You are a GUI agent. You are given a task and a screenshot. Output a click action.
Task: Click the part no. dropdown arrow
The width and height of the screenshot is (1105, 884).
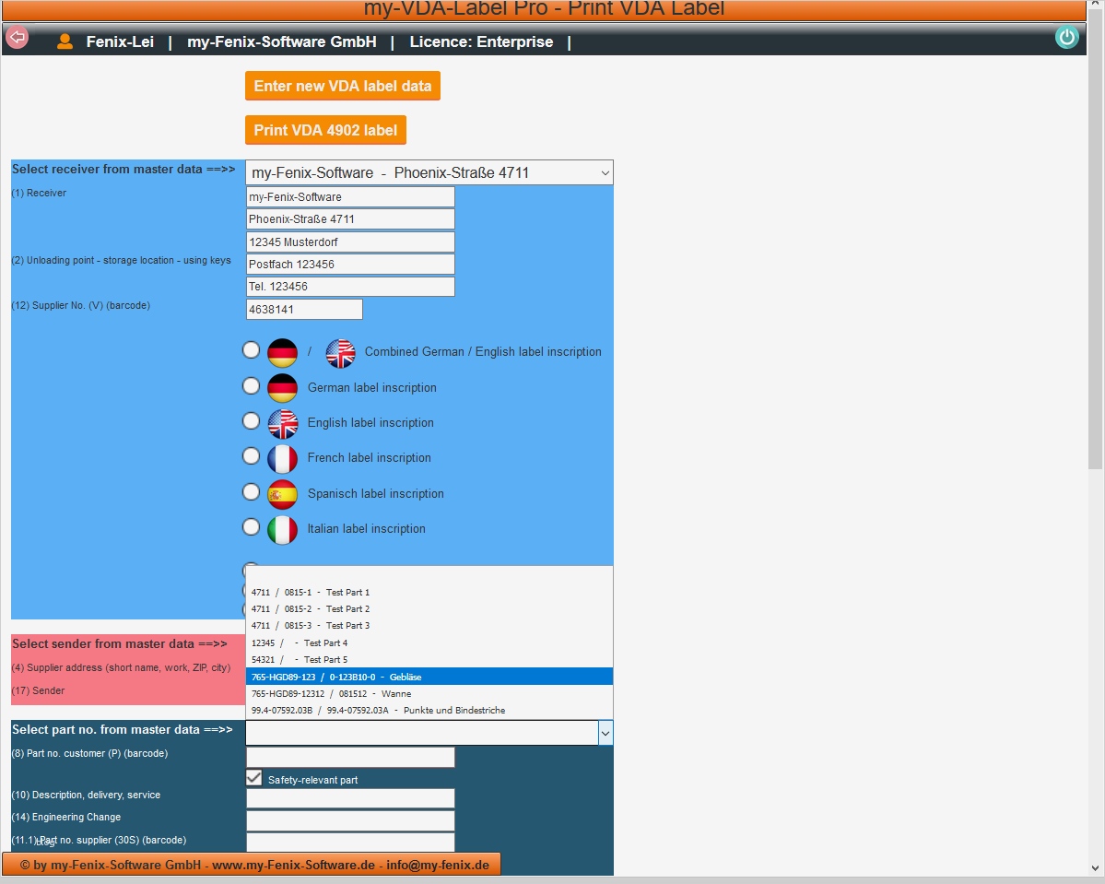[x=605, y=733]
